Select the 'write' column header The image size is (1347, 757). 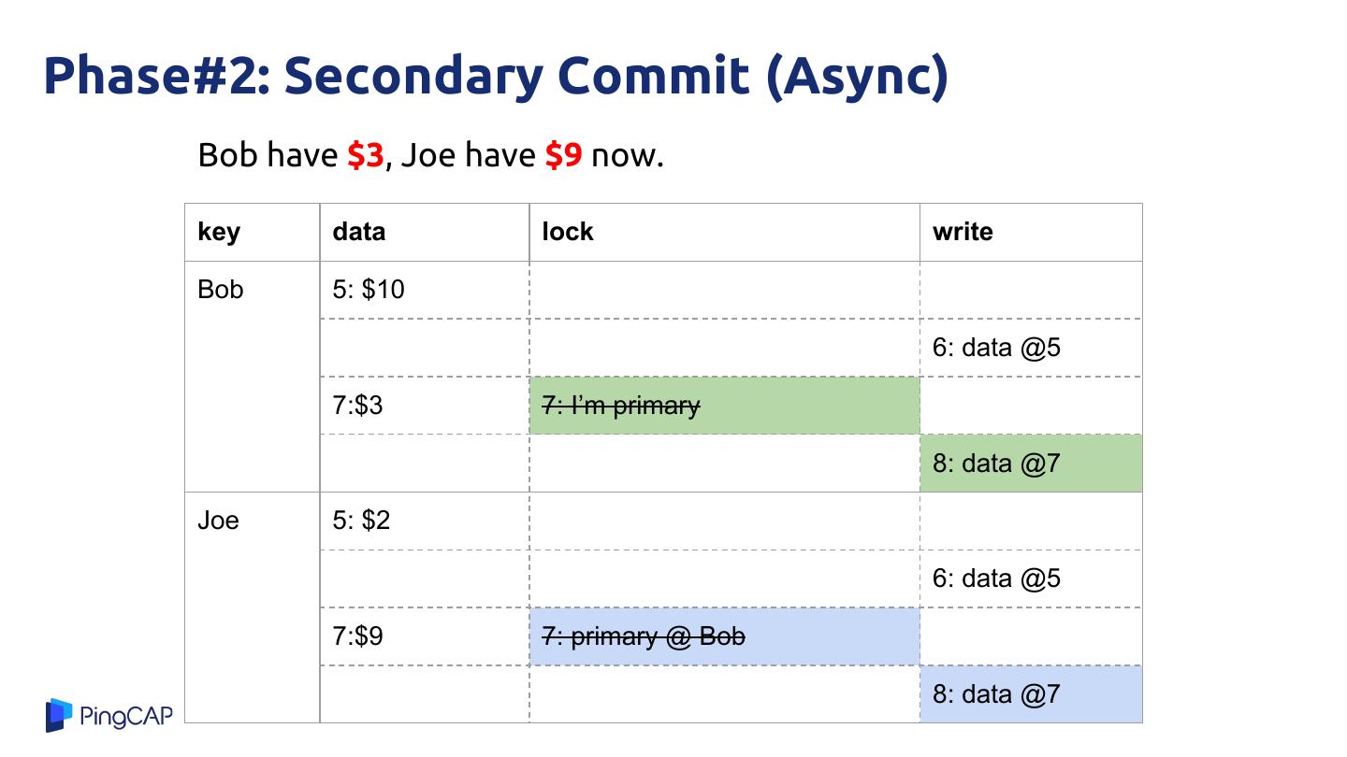pos(963,232)
